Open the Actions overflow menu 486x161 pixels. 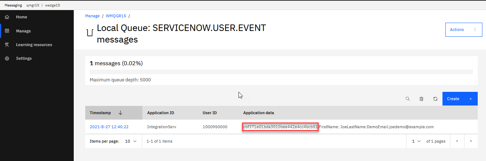[475, 30]
